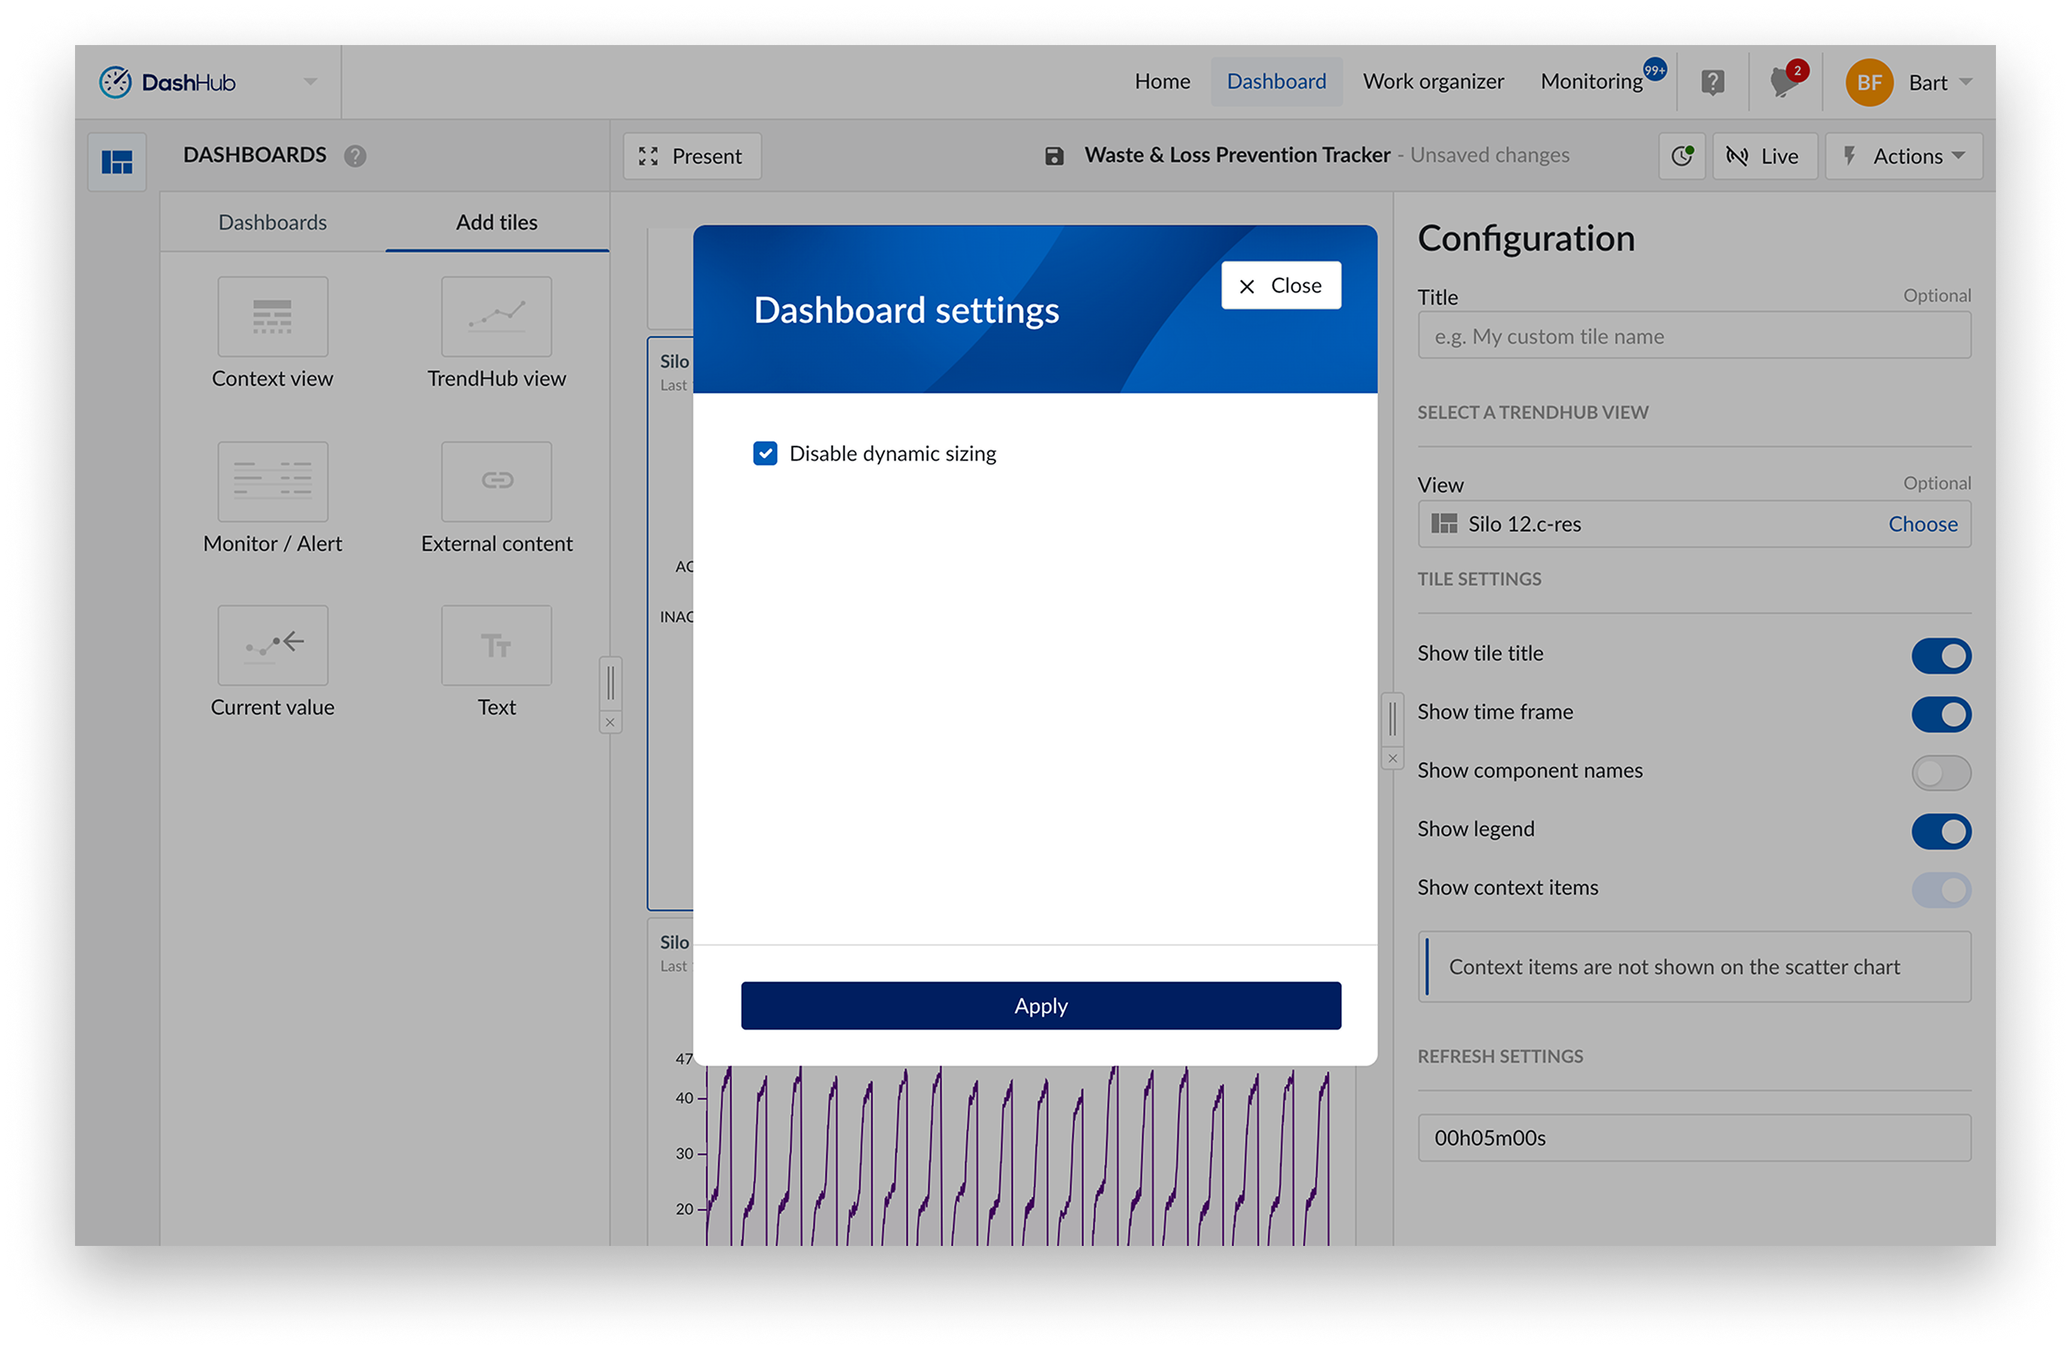The height and width of the screenshot is (1351, 2071).
Task: Click the tile Title input field
Action: [x=1694, y=336]
